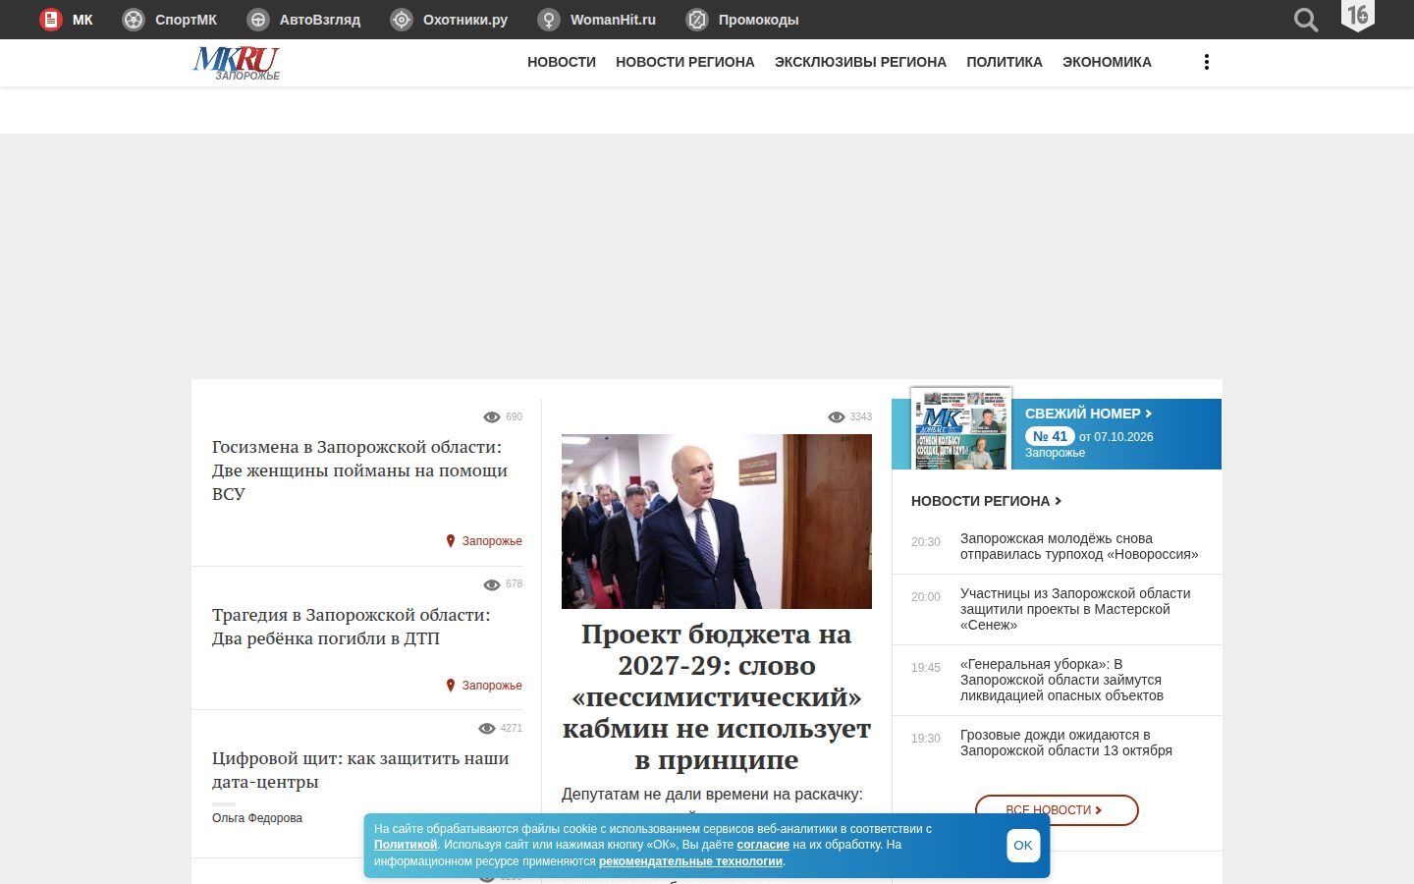Open the newspaper cover thumbnail
Viewport: 1414px width, 884px height.
961,429
